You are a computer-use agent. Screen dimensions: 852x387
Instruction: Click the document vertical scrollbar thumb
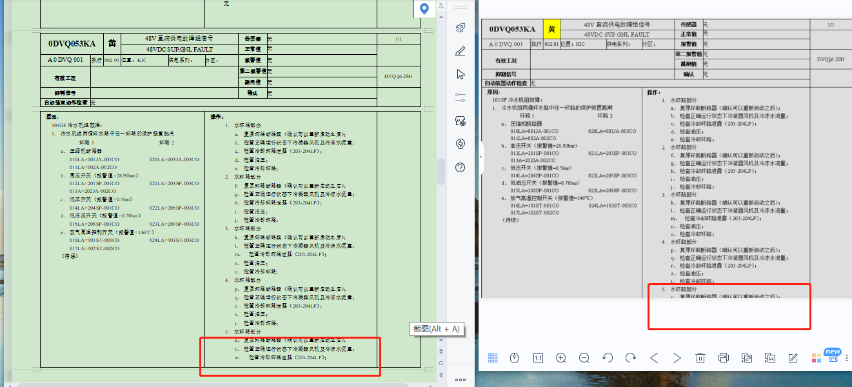point(441,172)
